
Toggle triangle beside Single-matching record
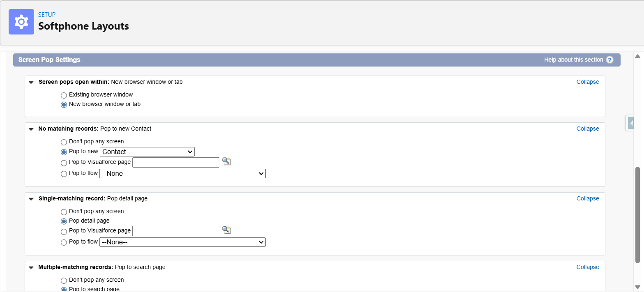[x=31, y=199]
